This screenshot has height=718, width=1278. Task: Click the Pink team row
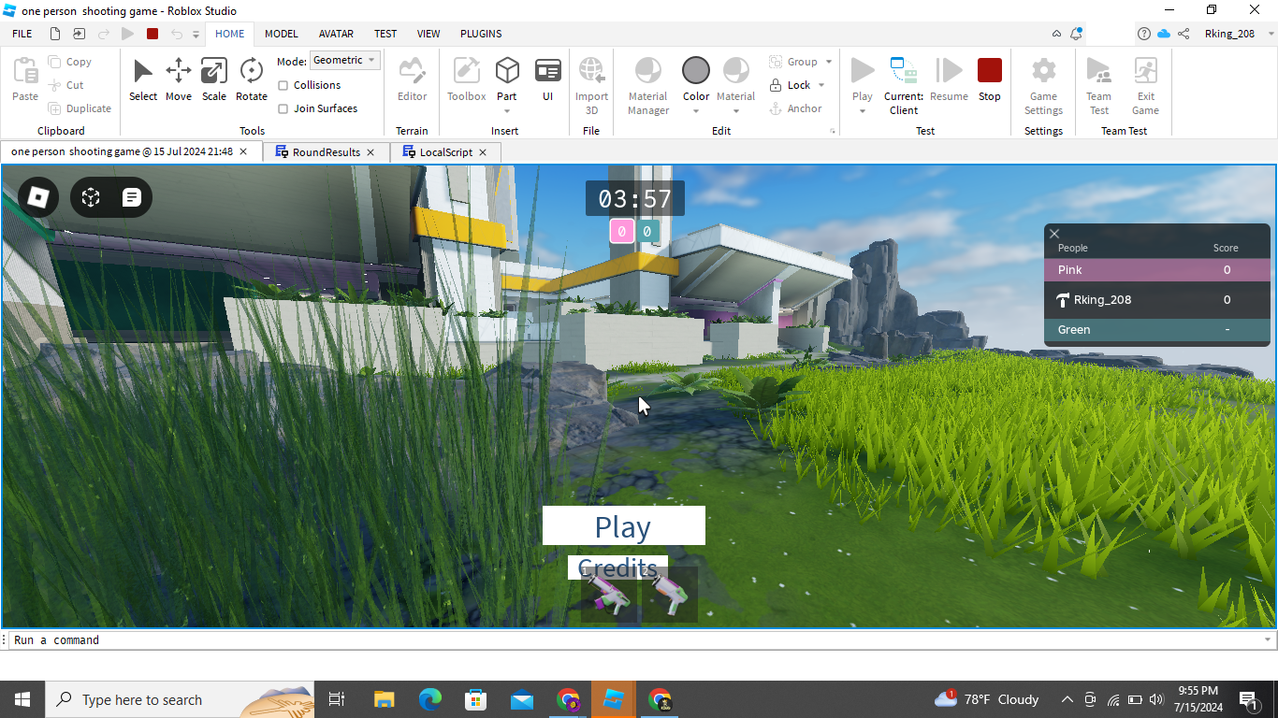(x=1157, y=269)
